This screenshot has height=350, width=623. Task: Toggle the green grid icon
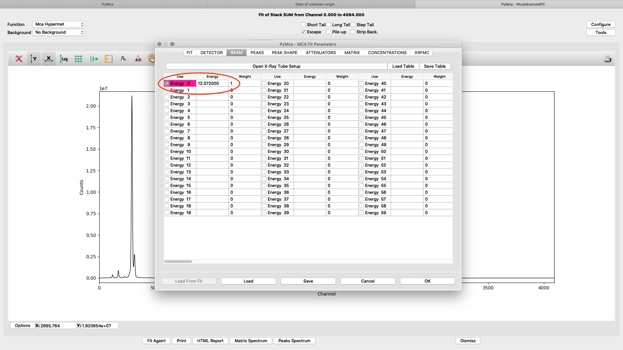pyautogui.click(x=79, y=59)
